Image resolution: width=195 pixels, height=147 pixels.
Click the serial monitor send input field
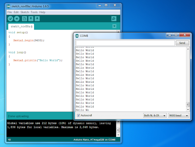125,43
